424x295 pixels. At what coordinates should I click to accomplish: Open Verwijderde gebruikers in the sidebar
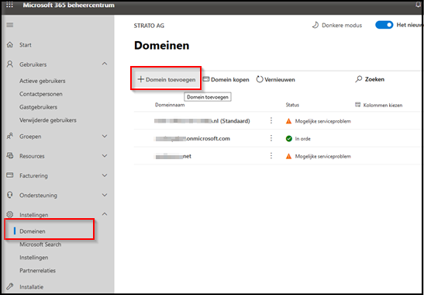click(48, 120)
